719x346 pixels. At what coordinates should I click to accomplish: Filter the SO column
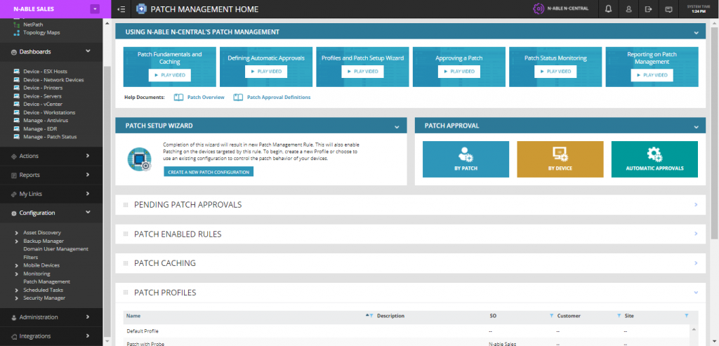coord(552,316)
